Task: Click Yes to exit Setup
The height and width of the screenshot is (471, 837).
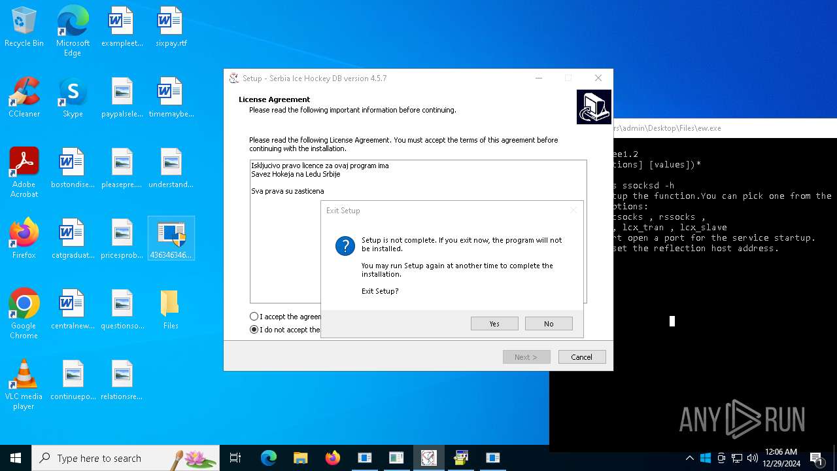Action: click(x=494, y=324)
